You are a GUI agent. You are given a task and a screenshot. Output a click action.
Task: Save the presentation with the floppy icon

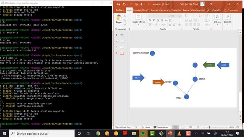(119, 4)
